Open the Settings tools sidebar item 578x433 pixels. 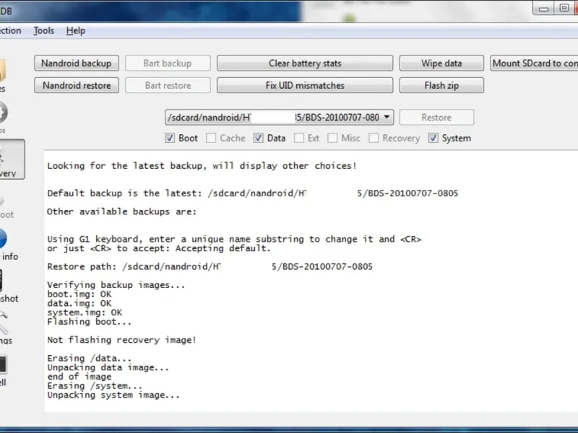pyautogui.click(x=5, y=328)
